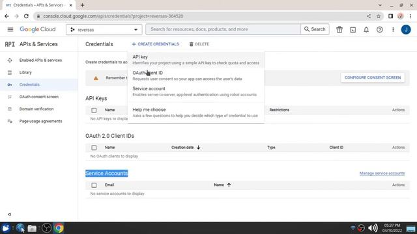Click the Credentials key icon

tap(10, 84)
